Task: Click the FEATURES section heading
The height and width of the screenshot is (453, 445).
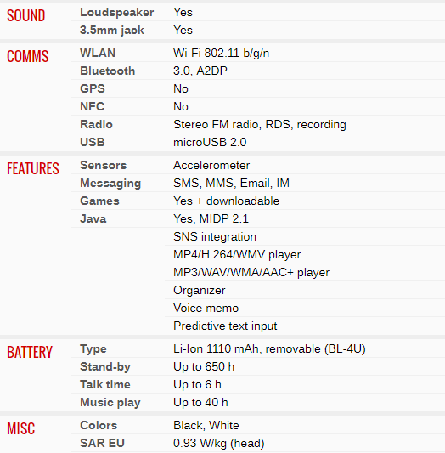Action: (x=33, y=168)
